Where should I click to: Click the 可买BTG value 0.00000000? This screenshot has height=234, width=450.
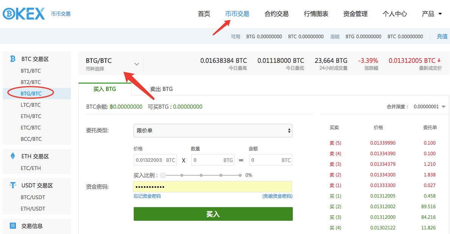pyautogui.click(x=188, y=107)
